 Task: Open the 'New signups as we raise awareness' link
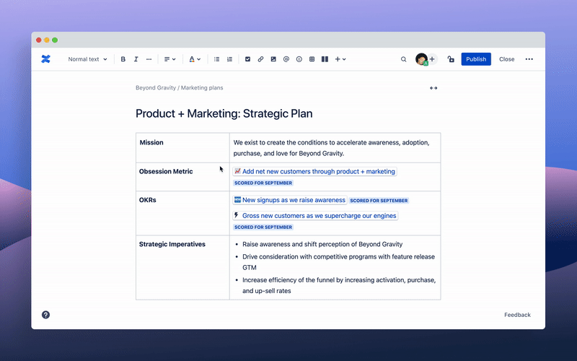pos(294,200)
